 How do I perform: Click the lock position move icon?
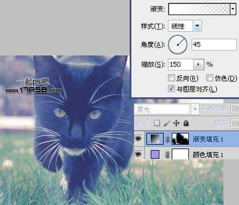pyautogui.click(x=176, y=124)
